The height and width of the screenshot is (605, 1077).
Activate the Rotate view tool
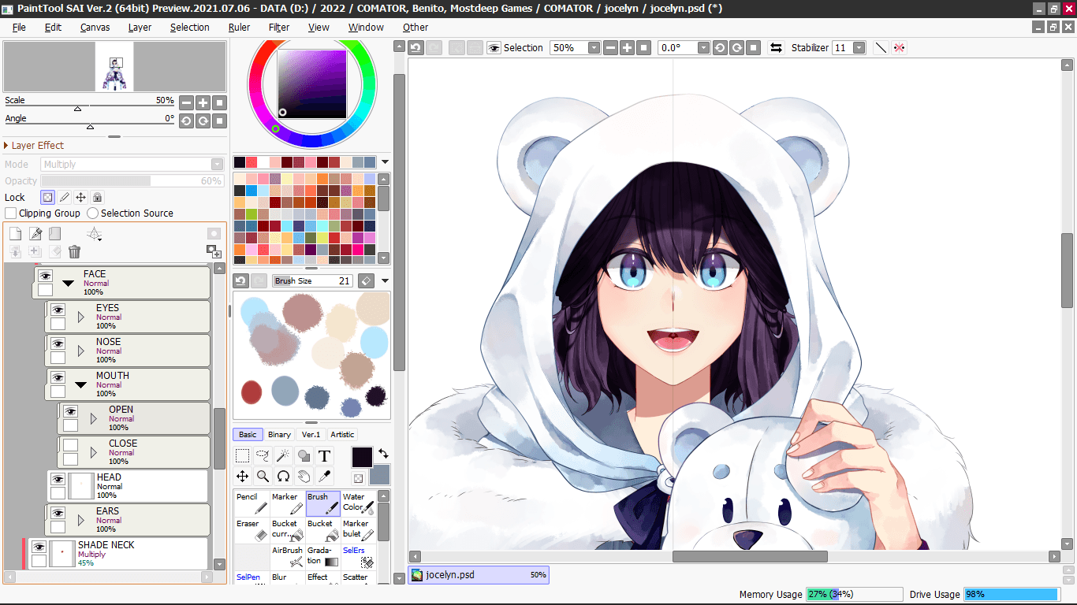tap(284, 476)
